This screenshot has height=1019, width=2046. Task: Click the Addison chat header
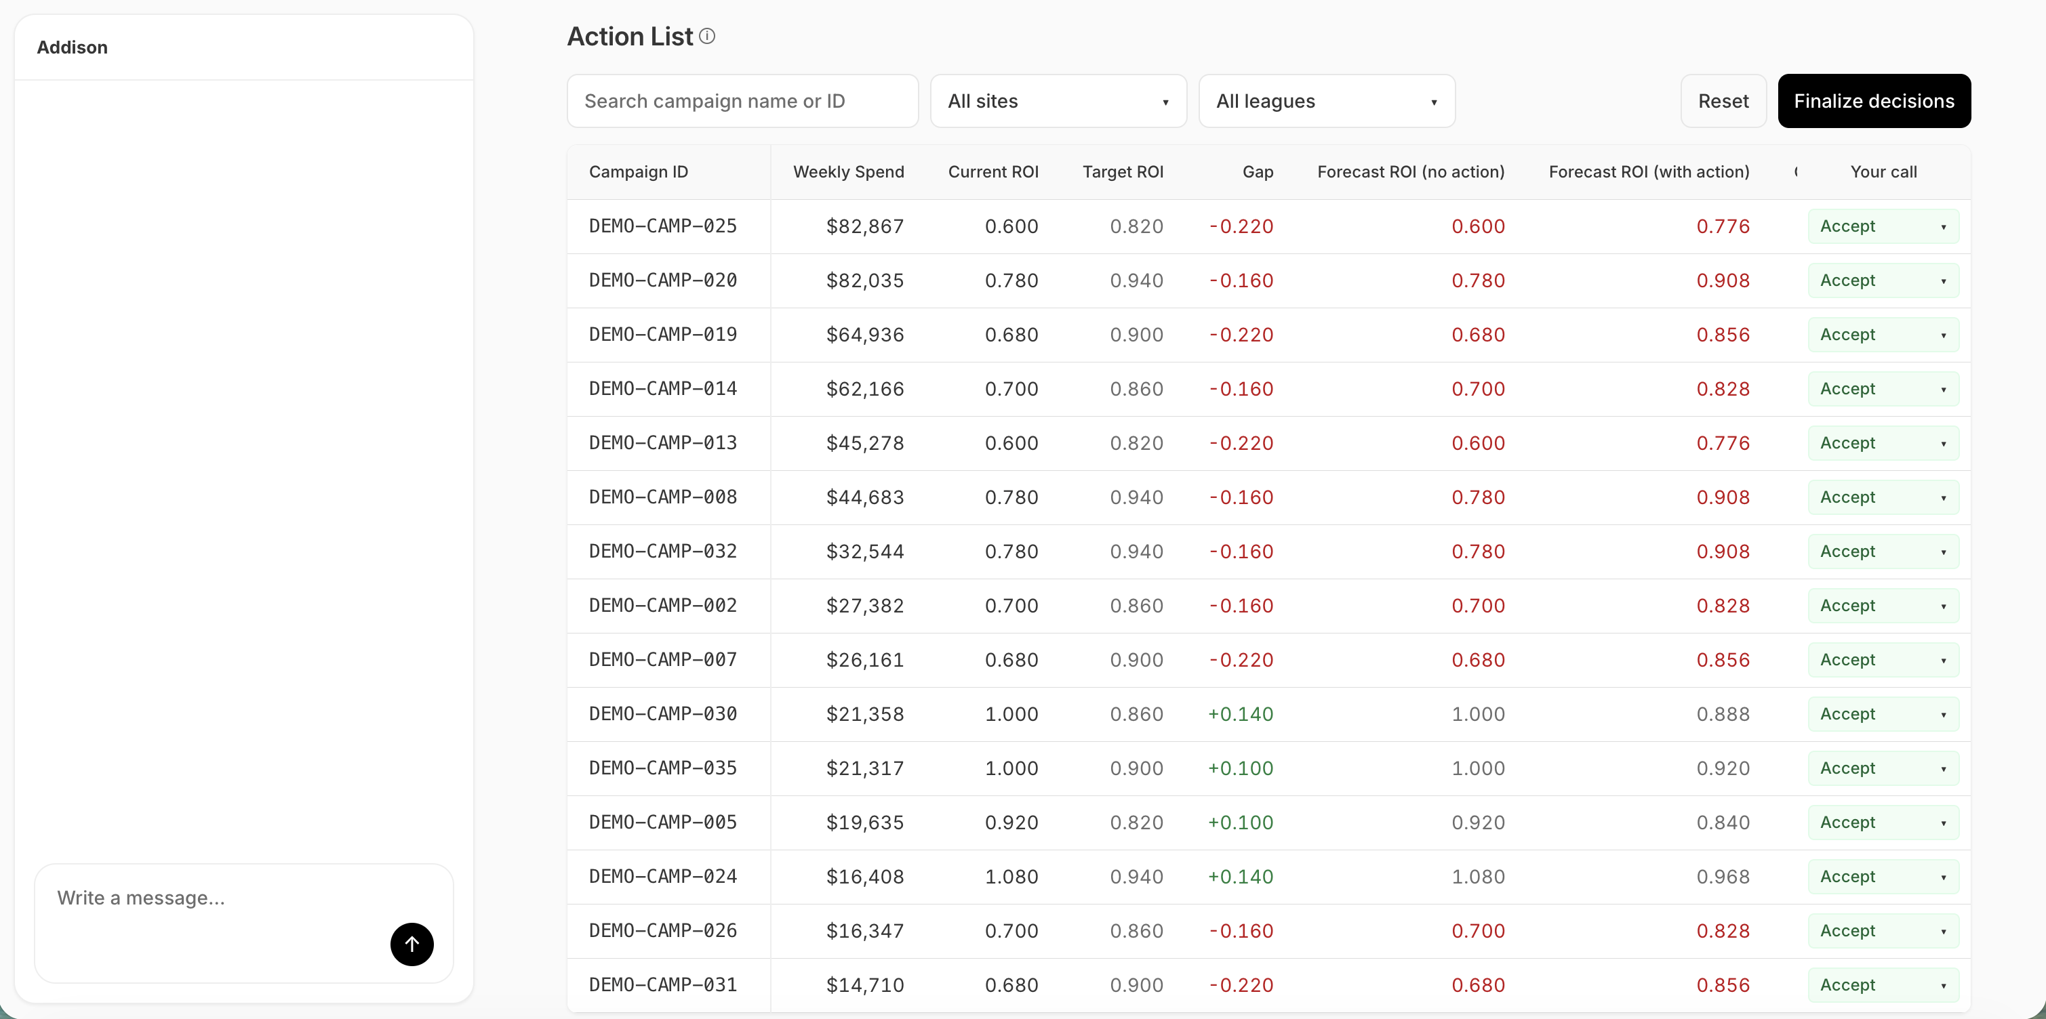(x=73, y=47)
